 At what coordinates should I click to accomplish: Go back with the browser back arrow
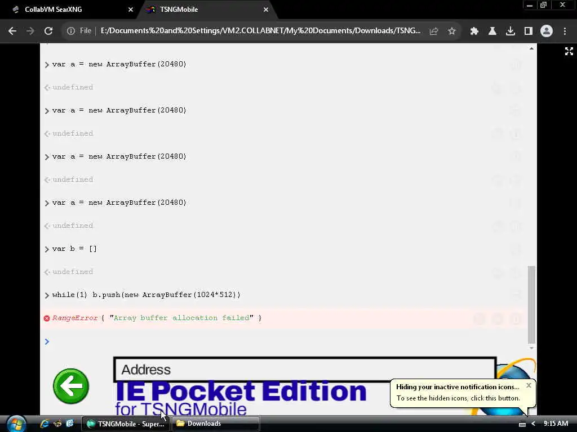click(x=12, y=31)
